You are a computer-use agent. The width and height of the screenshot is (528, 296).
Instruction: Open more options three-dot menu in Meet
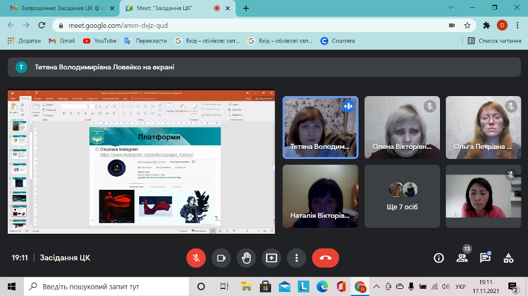[x=296, y=258]
